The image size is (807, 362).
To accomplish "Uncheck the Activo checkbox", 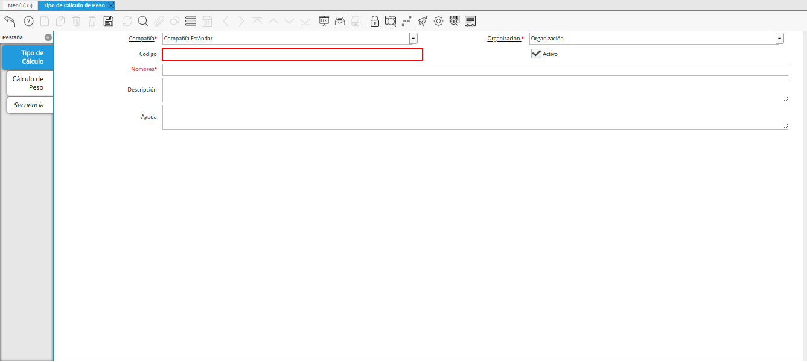I will pos(536,54).
